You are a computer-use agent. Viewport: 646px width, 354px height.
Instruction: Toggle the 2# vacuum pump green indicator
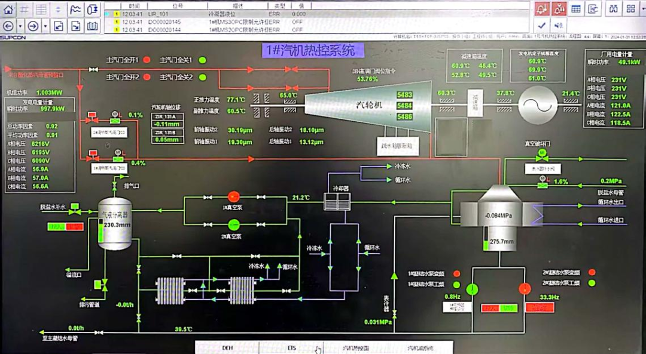click(x=234, y=225)
